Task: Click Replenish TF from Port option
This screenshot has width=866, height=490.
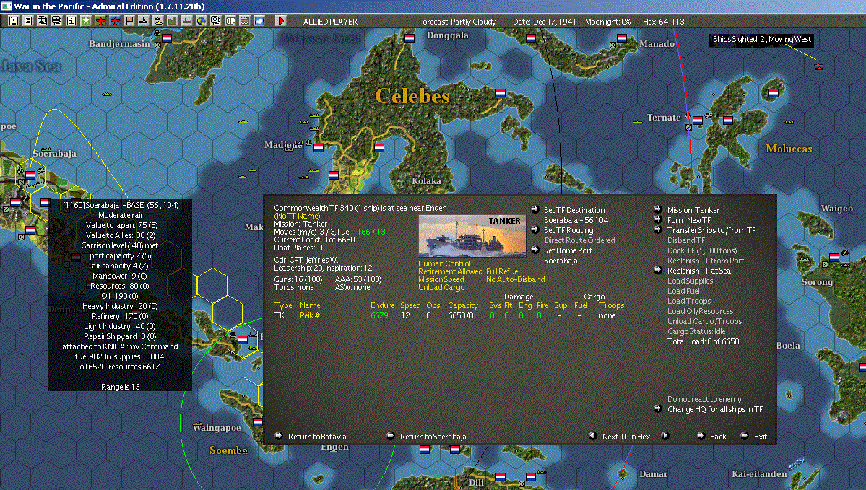Action: 705,261
